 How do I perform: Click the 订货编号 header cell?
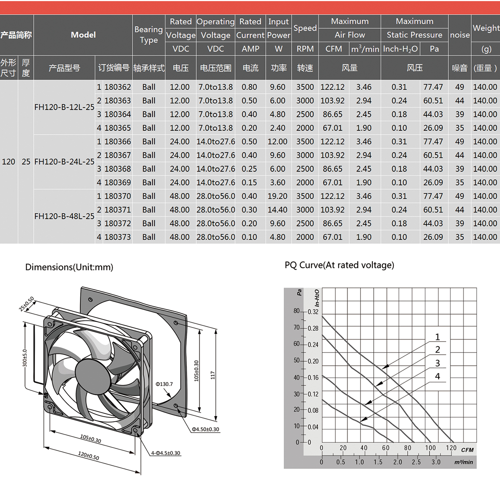click(114, 68)
